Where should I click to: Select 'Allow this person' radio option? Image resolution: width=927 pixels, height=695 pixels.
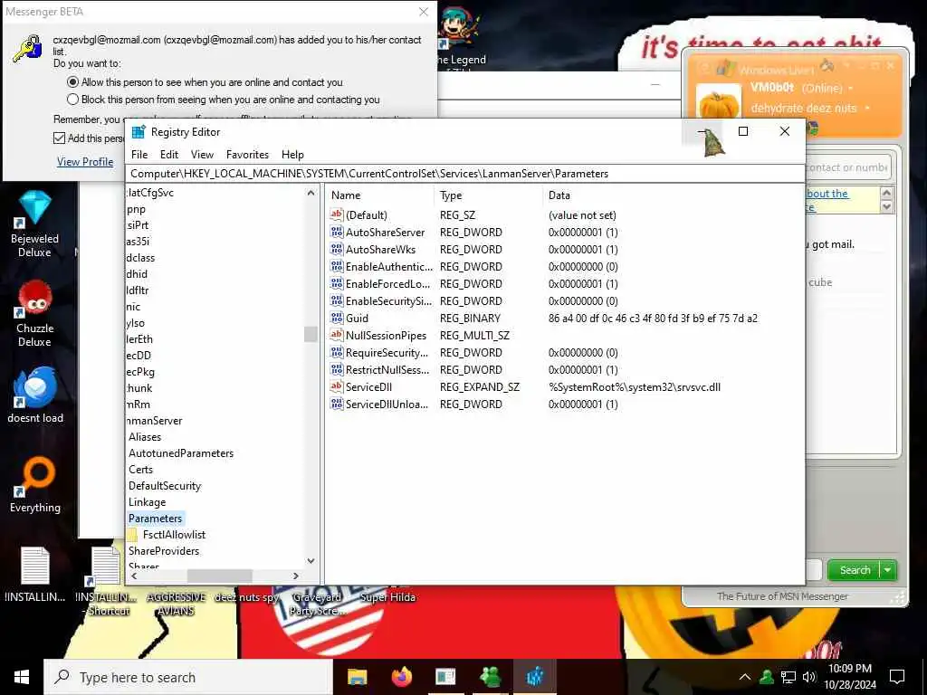72,82
